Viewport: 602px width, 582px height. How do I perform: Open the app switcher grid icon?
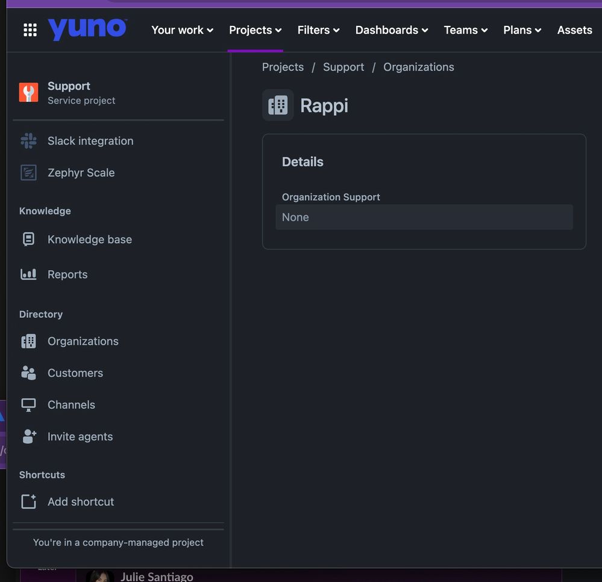30,30
